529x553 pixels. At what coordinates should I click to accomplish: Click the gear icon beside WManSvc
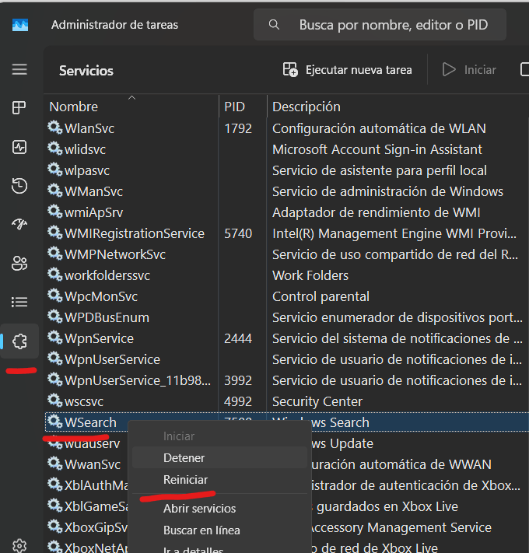(x=54, y=190)
